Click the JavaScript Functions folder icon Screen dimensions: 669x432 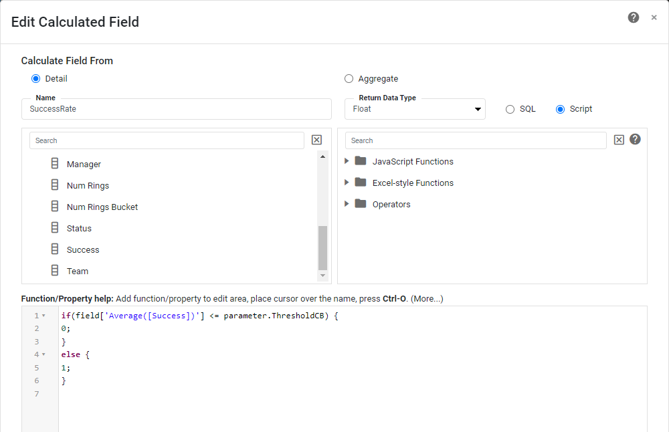tap(361, 160)
